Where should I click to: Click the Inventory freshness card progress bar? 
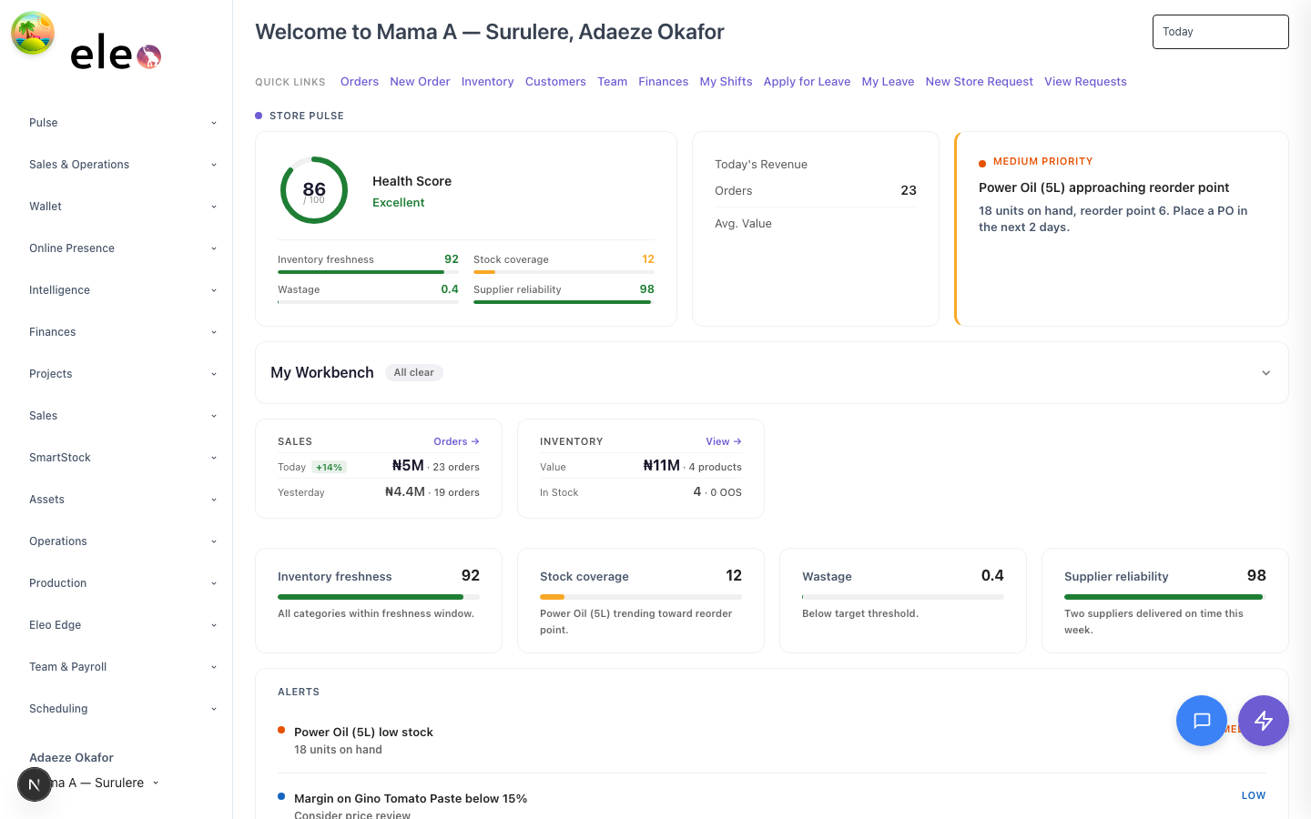pyautogui.click(x=379, y=597)
